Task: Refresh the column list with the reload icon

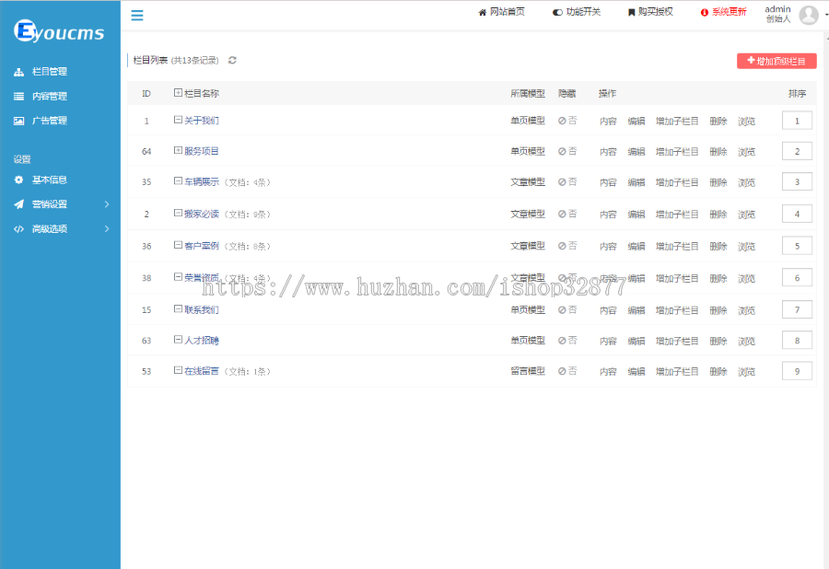Action: coord(231,60)
